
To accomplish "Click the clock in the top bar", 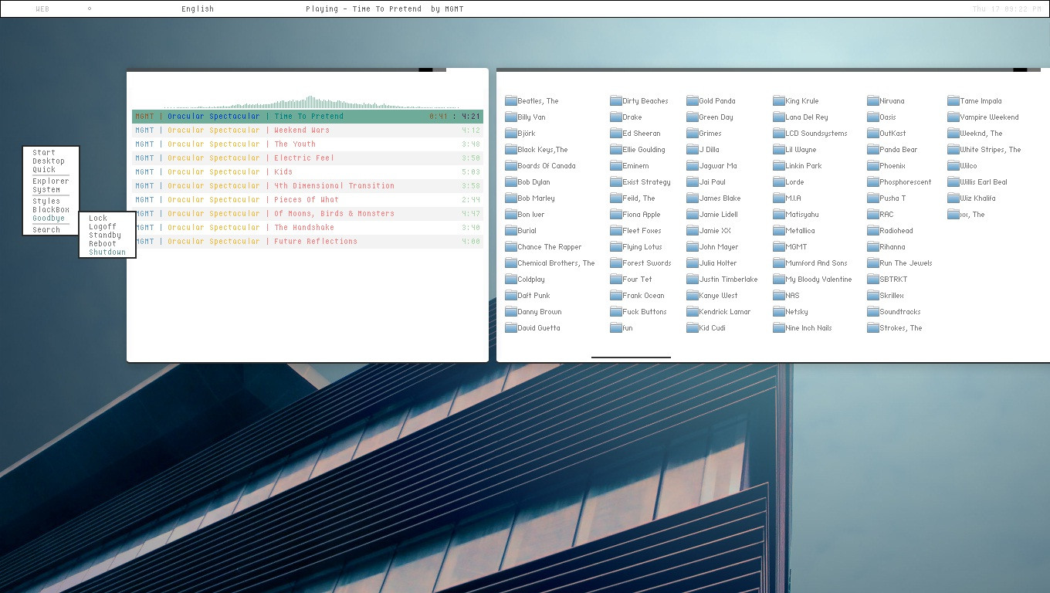I will tap(1007, 9).
